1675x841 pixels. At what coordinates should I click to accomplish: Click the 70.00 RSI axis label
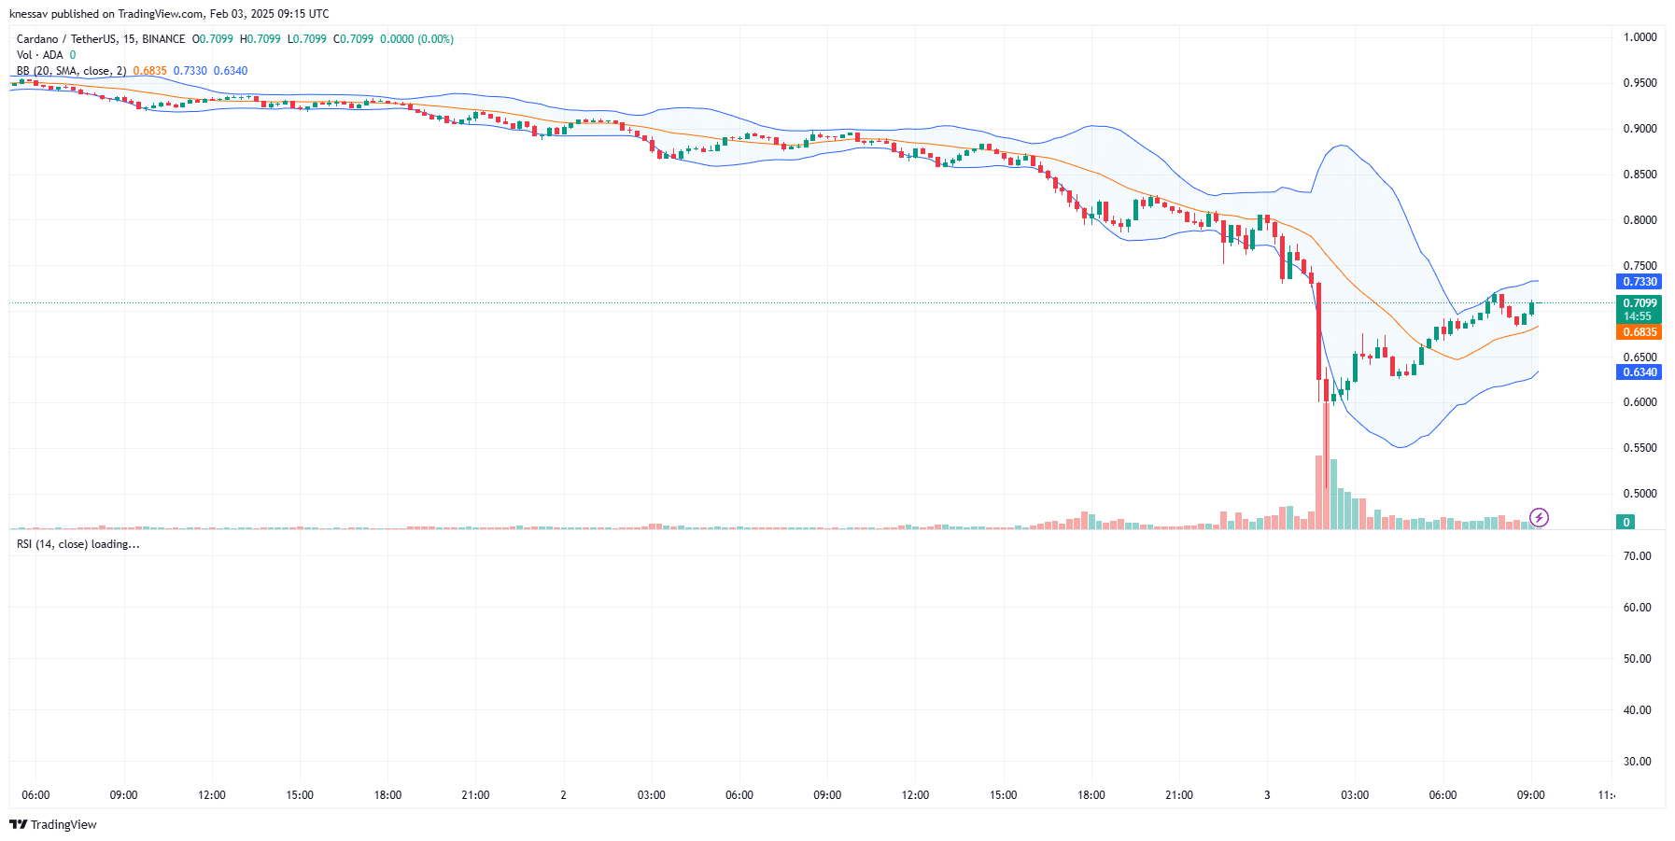pos(1637,556)
